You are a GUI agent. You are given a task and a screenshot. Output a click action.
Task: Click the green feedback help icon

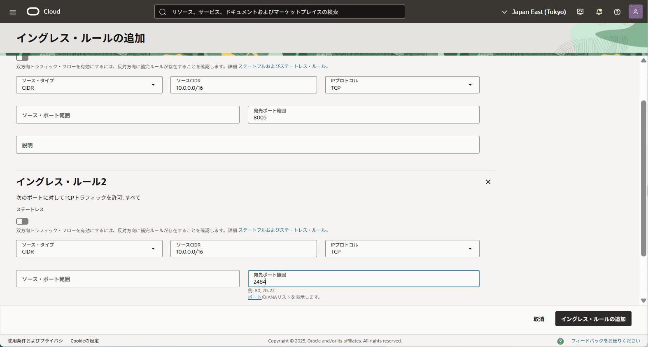[560, 341]
